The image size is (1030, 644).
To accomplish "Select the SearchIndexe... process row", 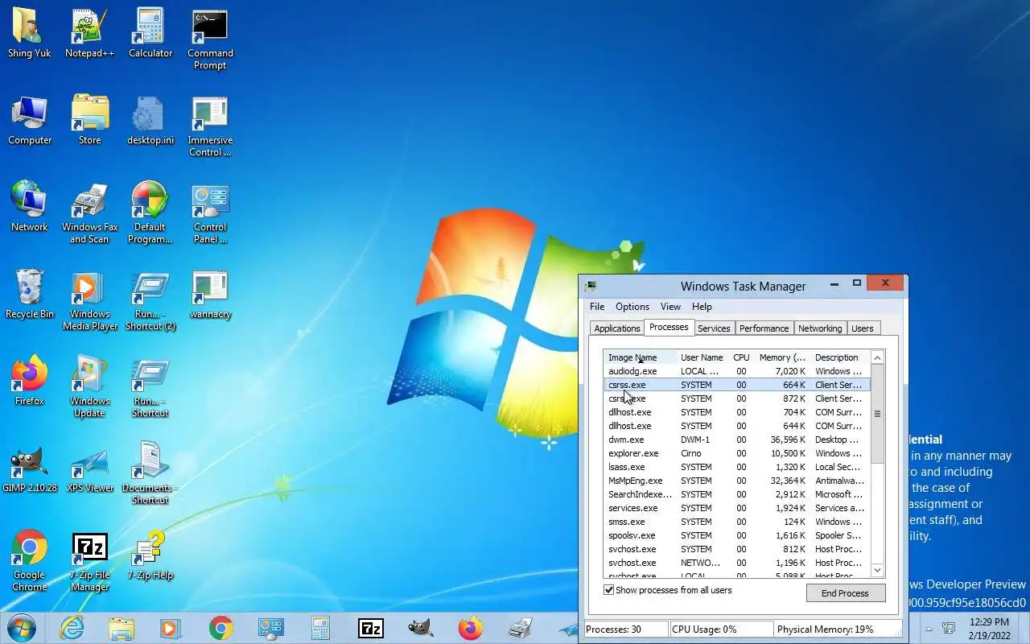I will [737, 494].
